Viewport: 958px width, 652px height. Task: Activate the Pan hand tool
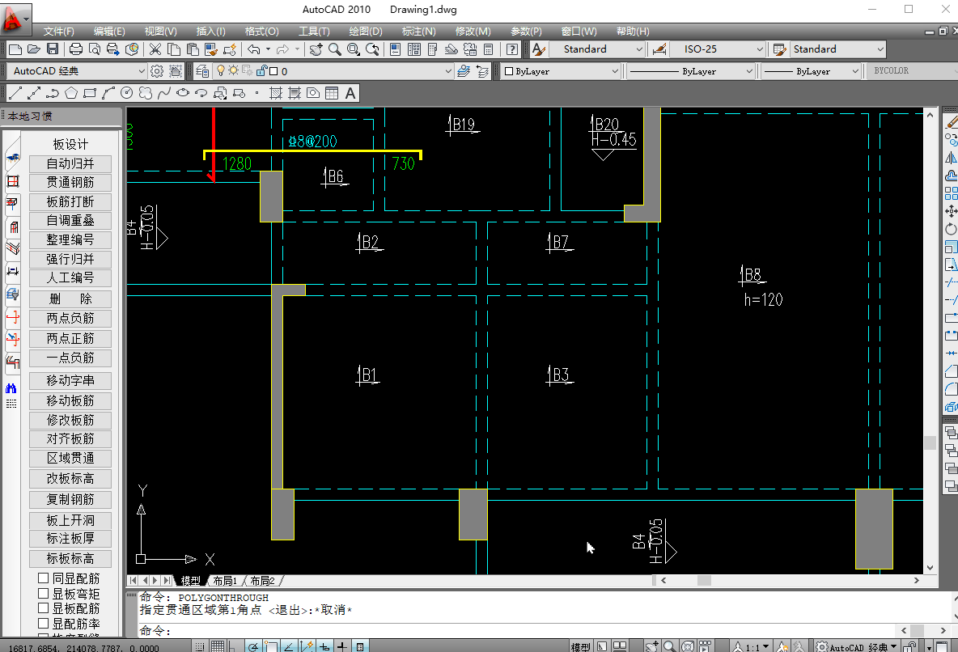[316, 49]
